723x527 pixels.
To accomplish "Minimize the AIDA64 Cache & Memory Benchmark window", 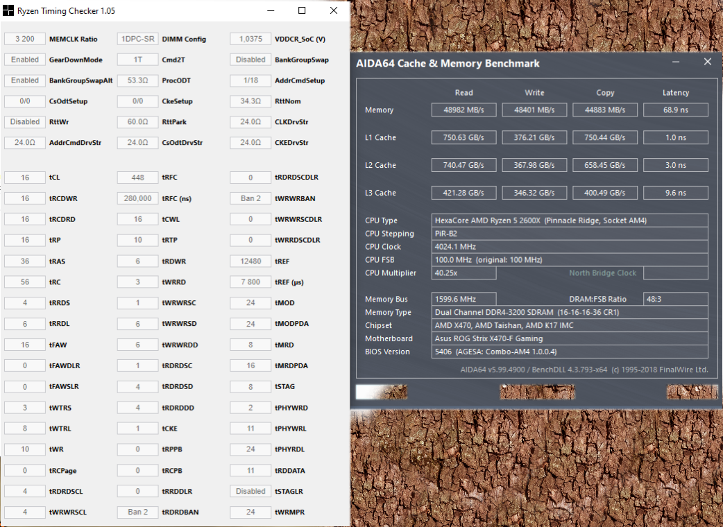I will pyautogui.click(x=676, y=62).
